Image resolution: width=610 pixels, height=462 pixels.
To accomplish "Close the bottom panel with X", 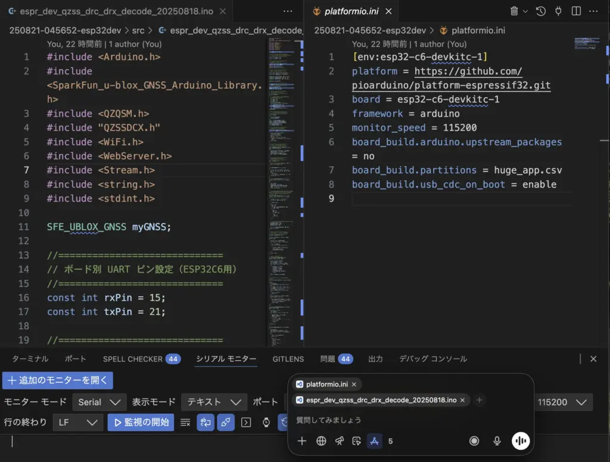I will (x=593, y=358).
